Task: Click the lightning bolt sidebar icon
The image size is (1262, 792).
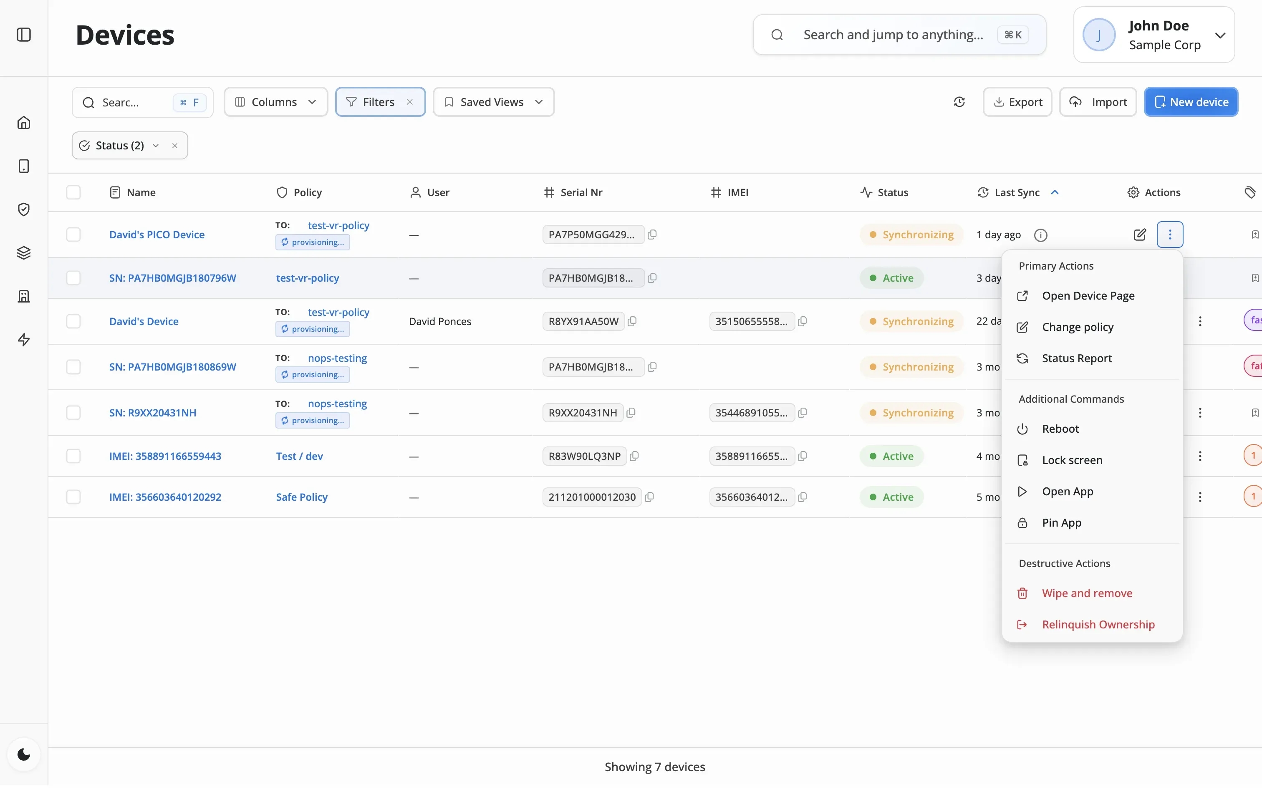Action: pyautogui.click(x=23, y=340)
